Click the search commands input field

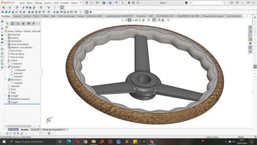[x=206, y=3]
